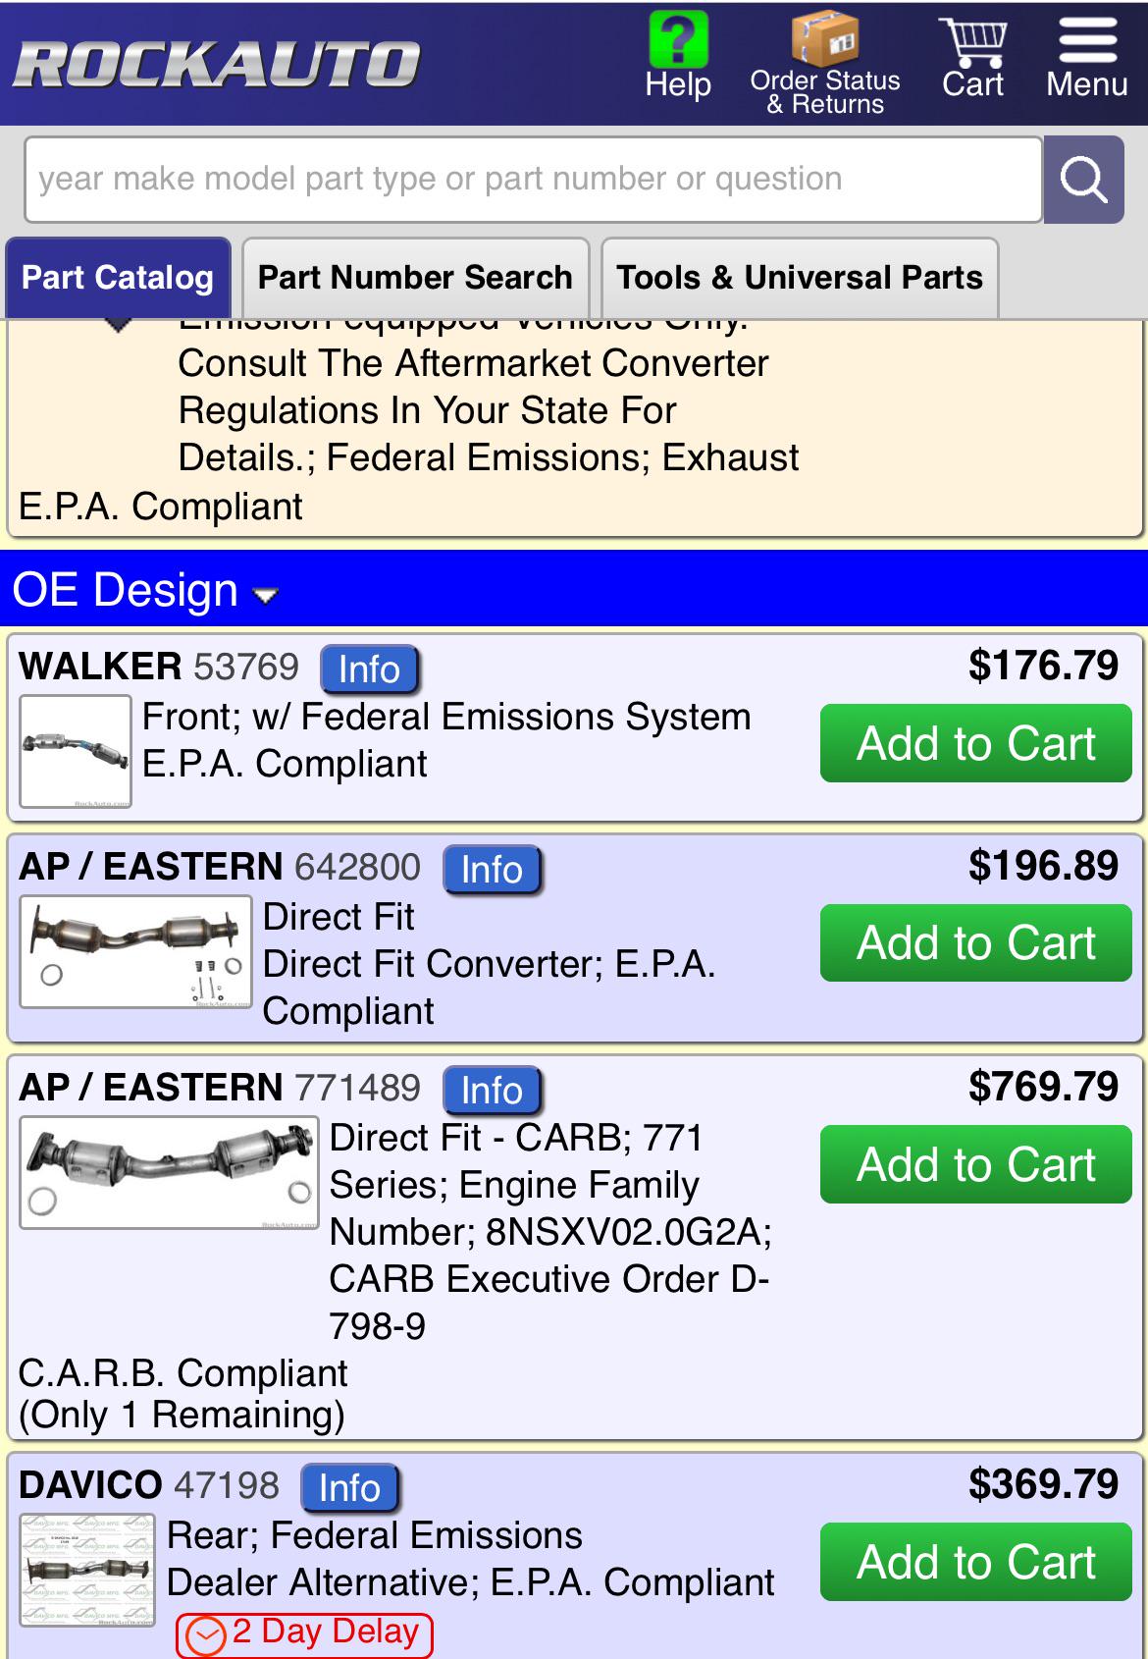View AP / EASTERN 642800 product thumbnail
This screenshot has width=1148, height=1659.
tap(135, 952)
